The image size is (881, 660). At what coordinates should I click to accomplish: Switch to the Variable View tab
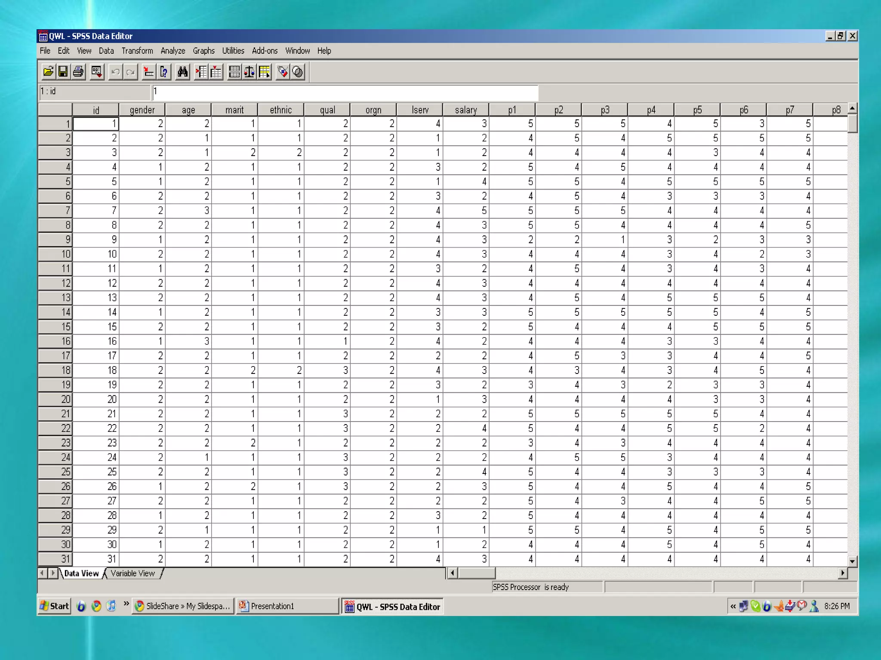click(132, 573)
